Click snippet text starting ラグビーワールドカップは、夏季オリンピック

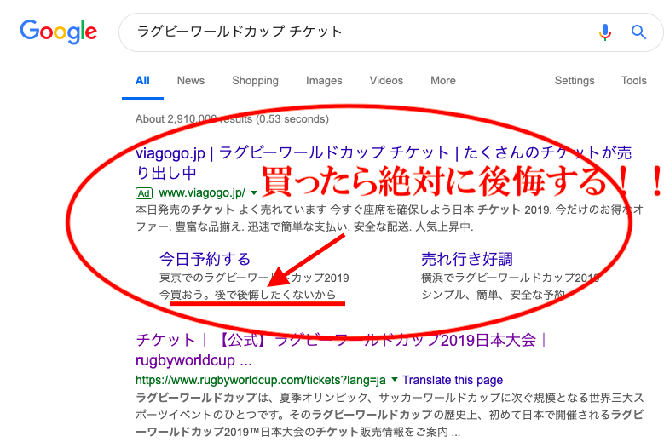[x=390, y=415]
